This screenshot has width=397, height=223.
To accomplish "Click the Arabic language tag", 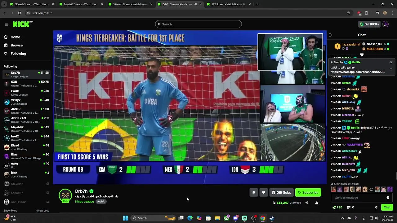I will 101,201.
